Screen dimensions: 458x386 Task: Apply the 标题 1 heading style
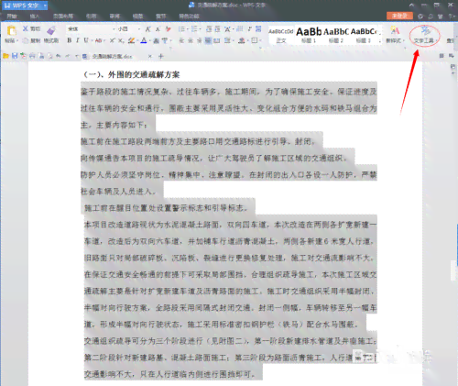[x=309, y=35]
